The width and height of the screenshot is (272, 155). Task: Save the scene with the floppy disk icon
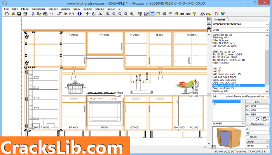point(19,14)
